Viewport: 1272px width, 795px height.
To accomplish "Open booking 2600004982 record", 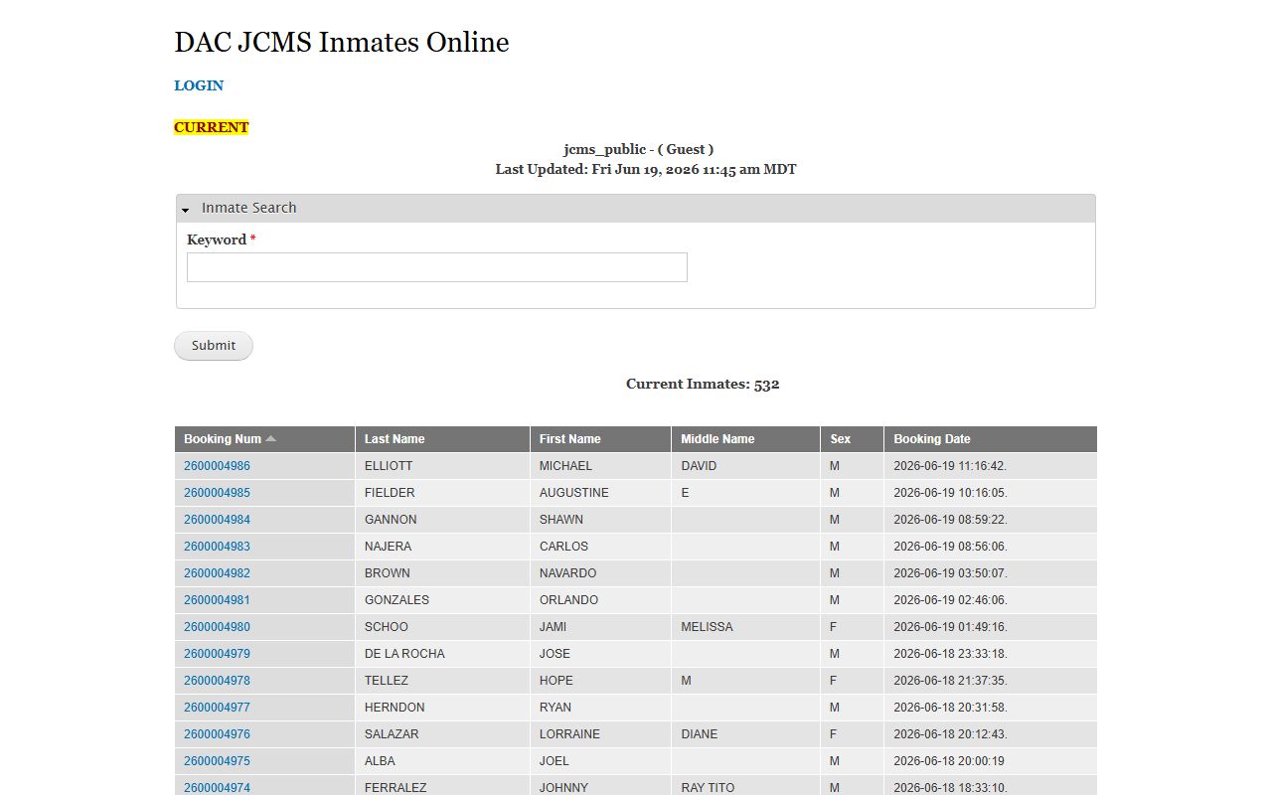I will [217, 573].
